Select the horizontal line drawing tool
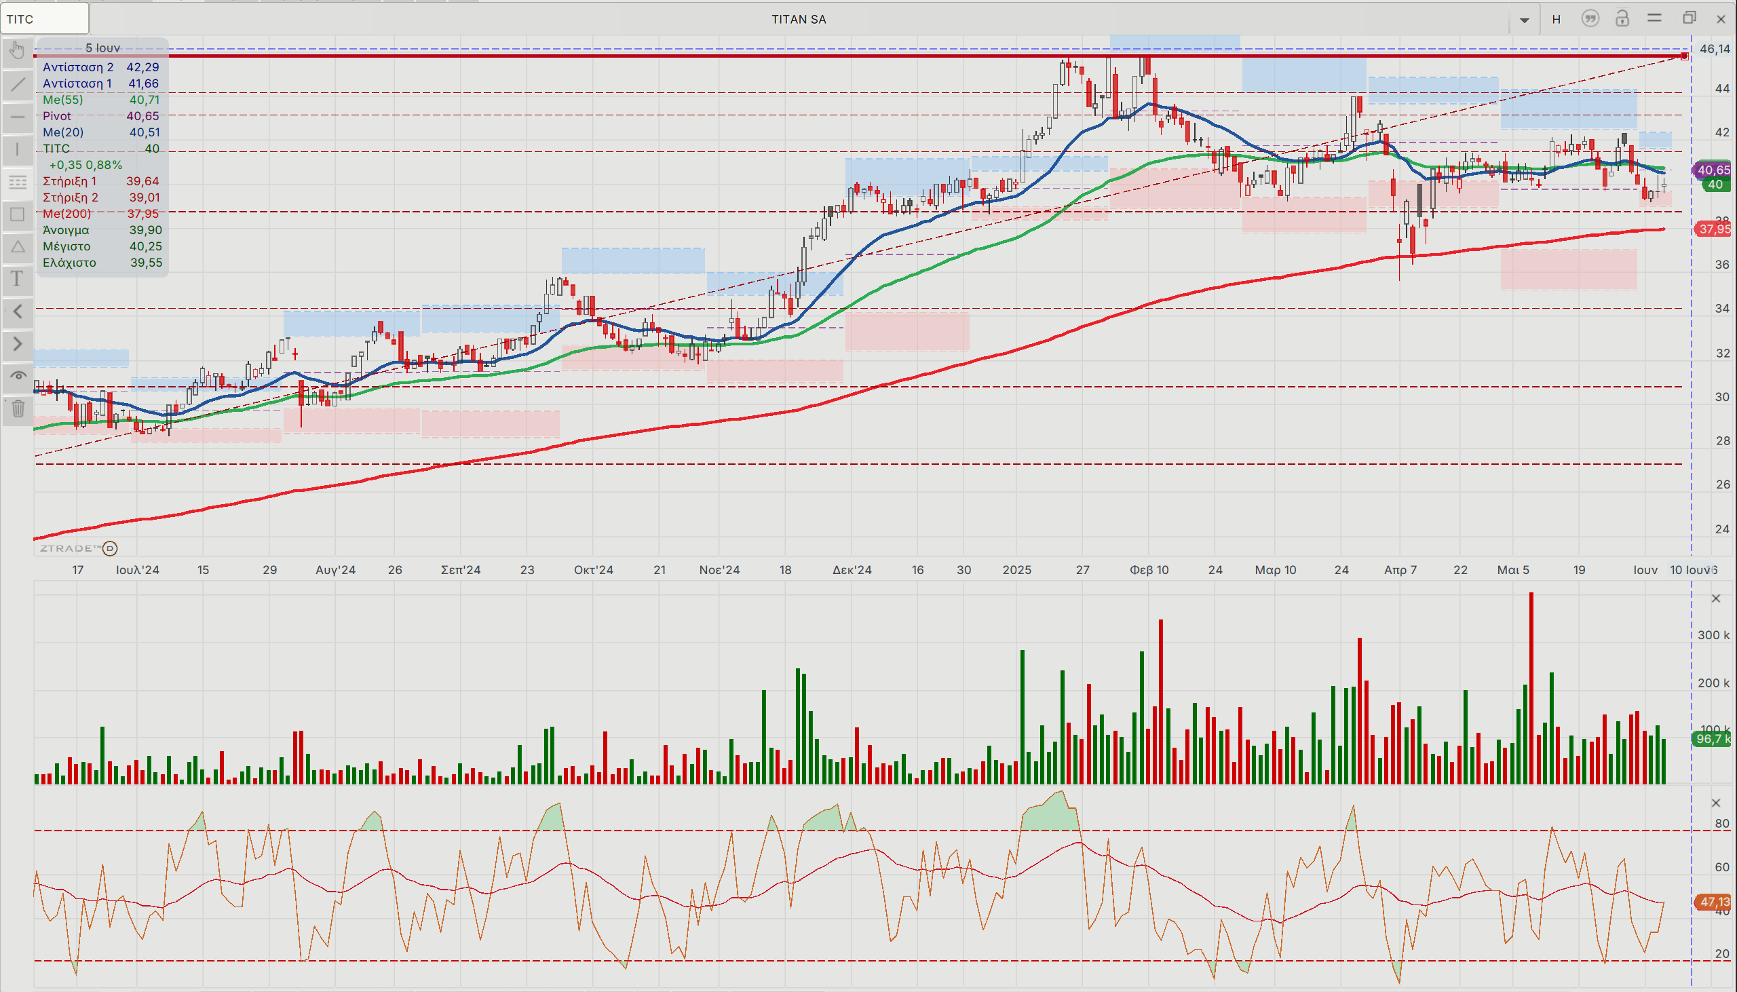 (18, 117)
